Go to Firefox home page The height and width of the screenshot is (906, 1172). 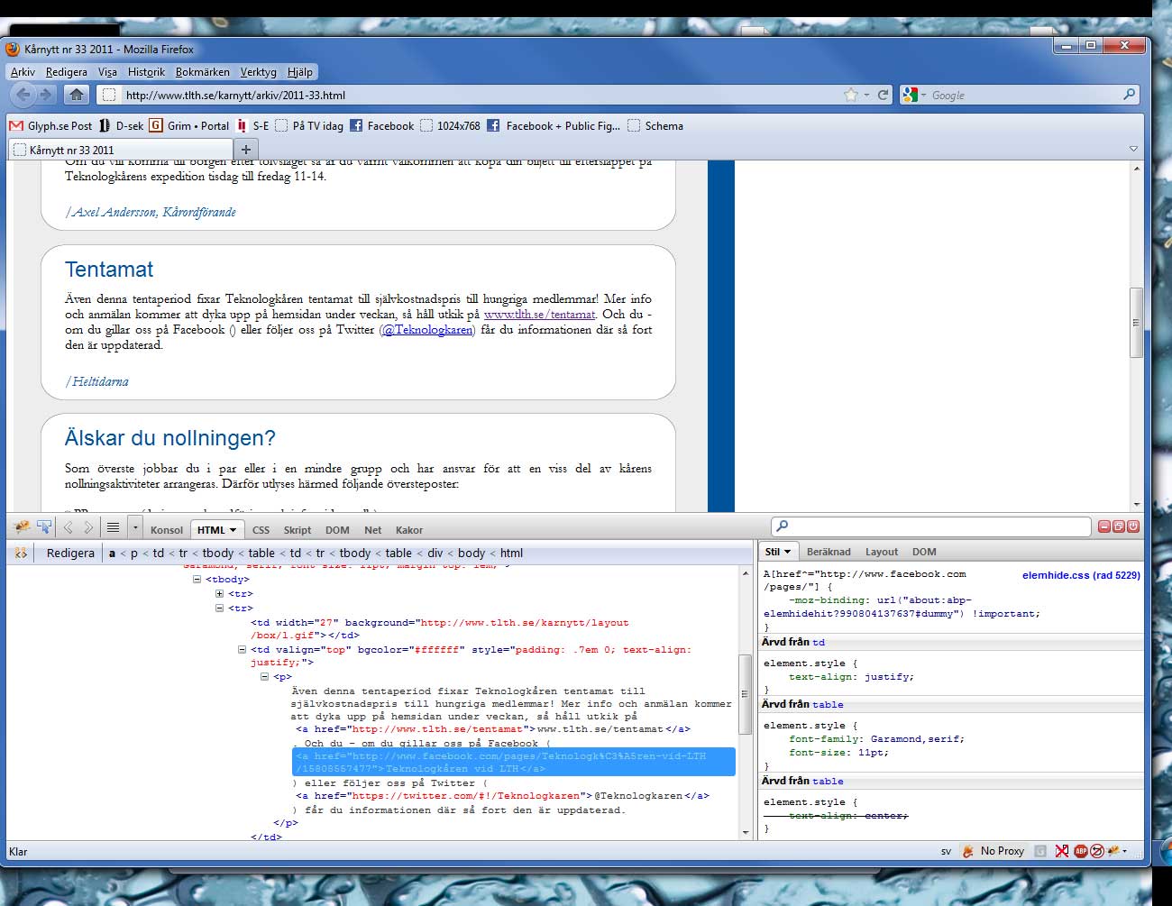tap(77, 94)
